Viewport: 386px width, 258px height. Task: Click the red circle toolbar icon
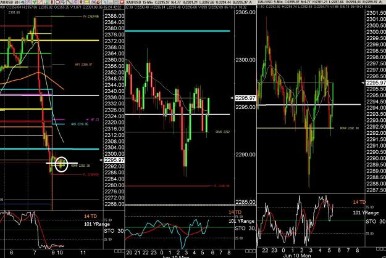pyautogui.click(x=57, y=2)
